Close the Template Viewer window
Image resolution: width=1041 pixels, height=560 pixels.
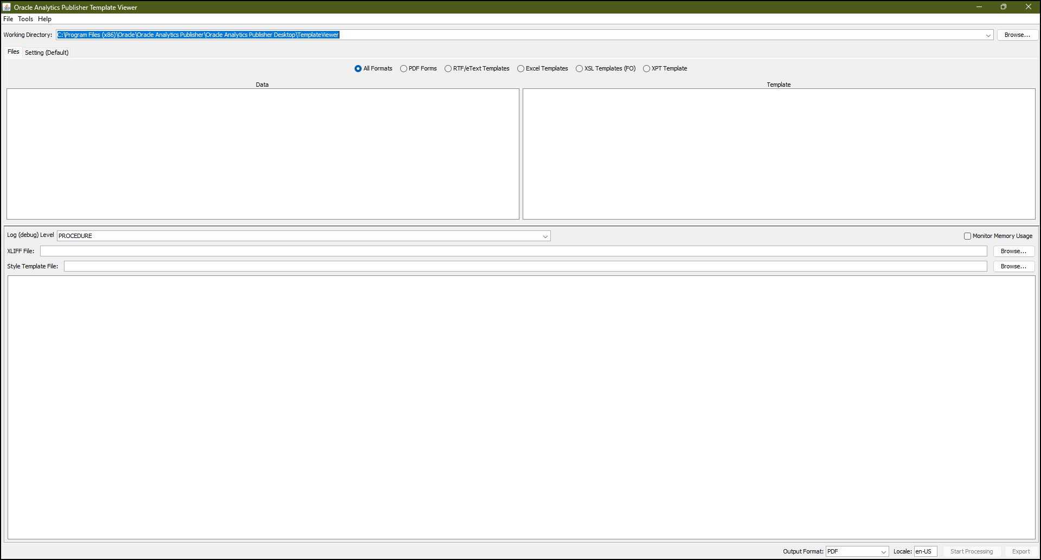point(1028,7)
